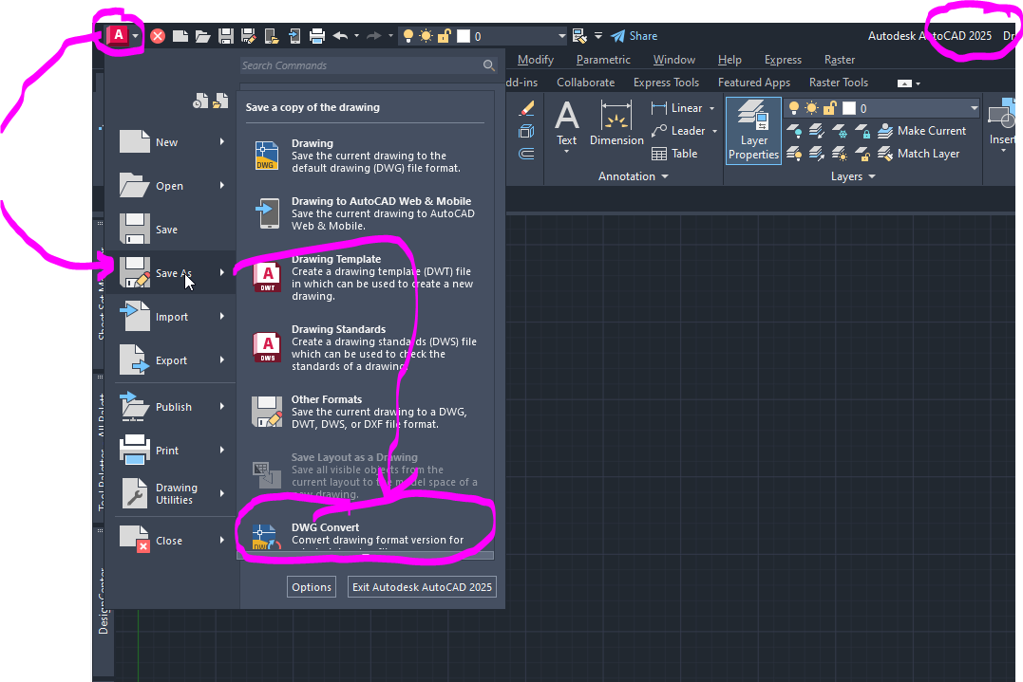
Task: Click the New drawing icon in Quick Access toolbar
Action: point(180,36)
